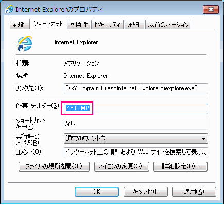Image resolution: width=224 pixels, height=205 pixels.
Task: Open the 詳細 tab
Action: tap(134, 24)
